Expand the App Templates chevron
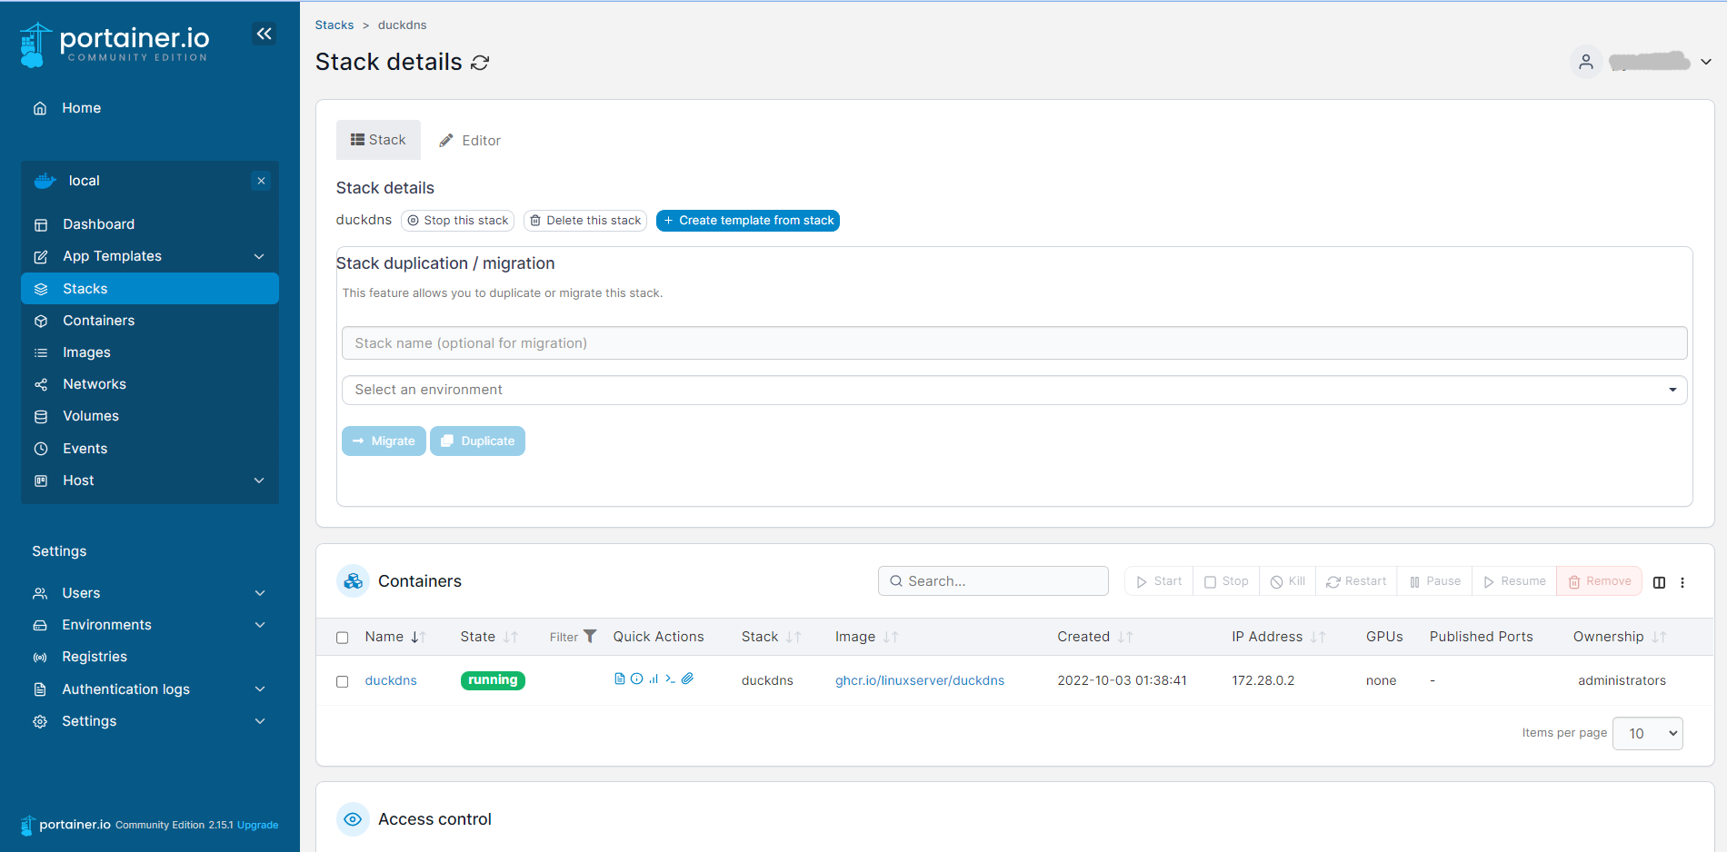Screen dimensions: 1727x852 (x=259, y=256)
